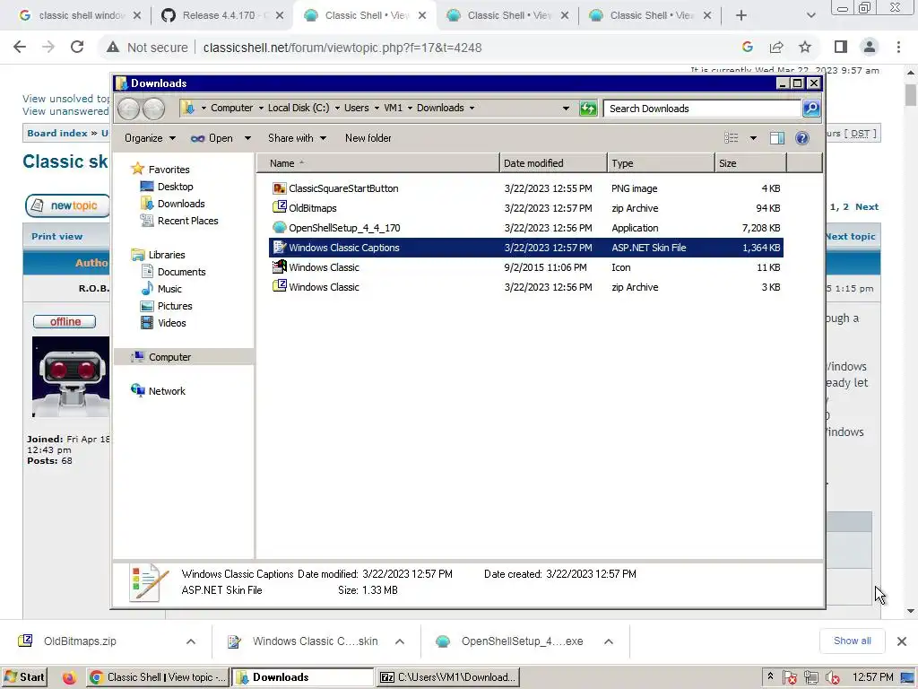Open Videos library in navigation pane
This screenshot has height=689, width=918.
[171, 323]
